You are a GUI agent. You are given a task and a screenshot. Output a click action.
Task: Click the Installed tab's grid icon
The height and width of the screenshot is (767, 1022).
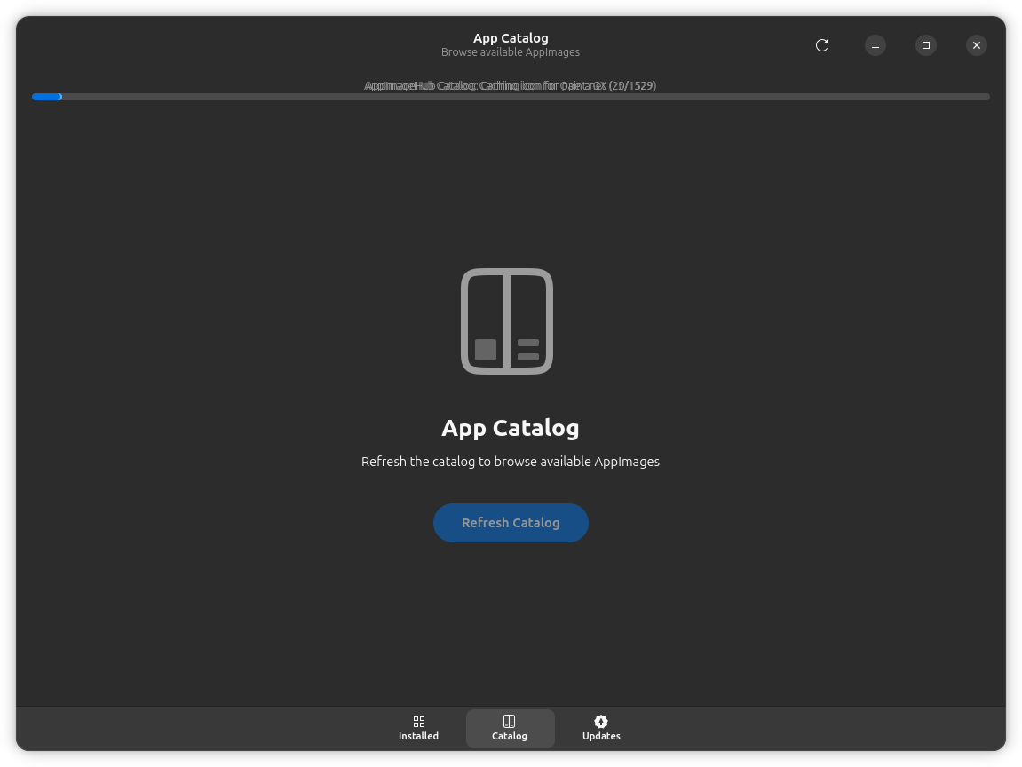(419, 722)
